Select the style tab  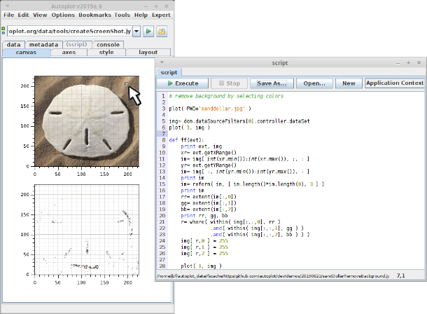[x=106, y=52]
